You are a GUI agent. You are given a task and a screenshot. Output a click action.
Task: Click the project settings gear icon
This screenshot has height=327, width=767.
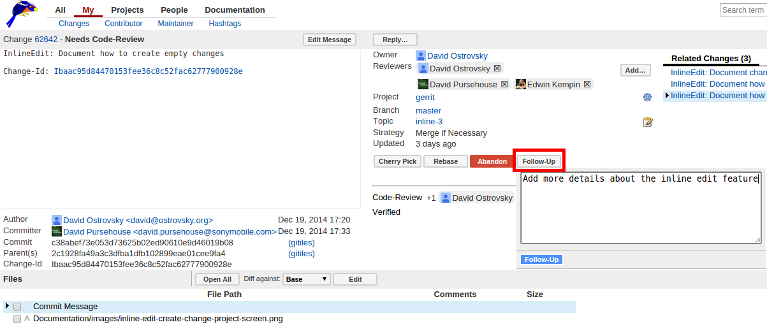point(647,97)
